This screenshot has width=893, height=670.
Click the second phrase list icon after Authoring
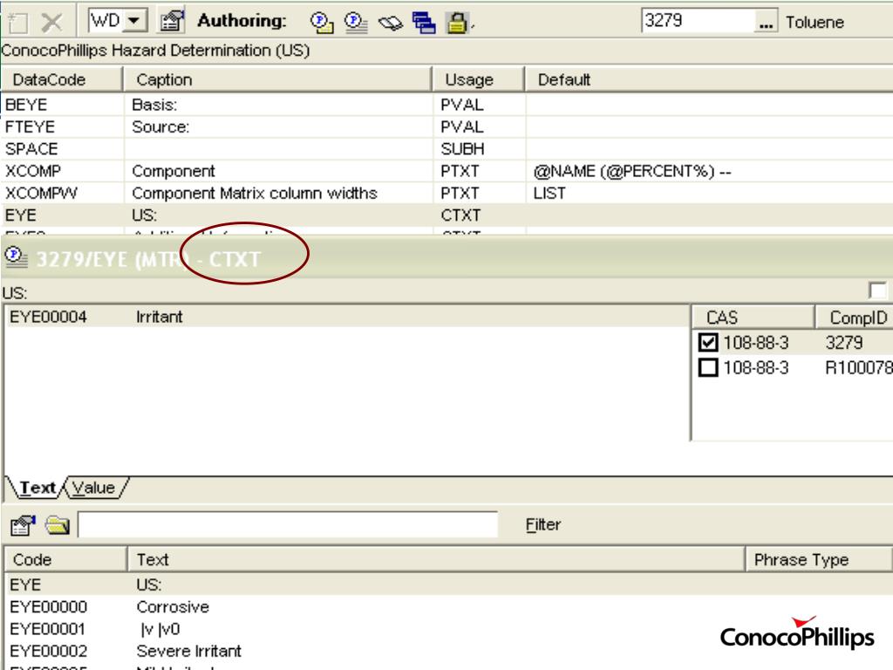tap(356, 23)
